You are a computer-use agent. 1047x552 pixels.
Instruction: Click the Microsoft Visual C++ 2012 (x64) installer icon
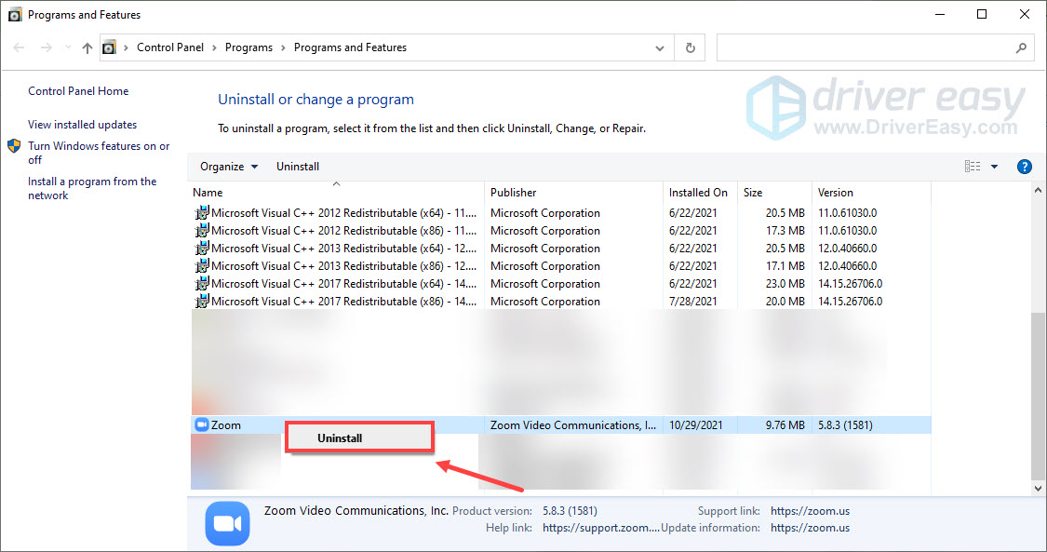pyautogui.click(x=202, y=212)
